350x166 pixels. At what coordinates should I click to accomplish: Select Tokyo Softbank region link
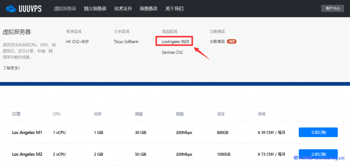pos(126,42)
